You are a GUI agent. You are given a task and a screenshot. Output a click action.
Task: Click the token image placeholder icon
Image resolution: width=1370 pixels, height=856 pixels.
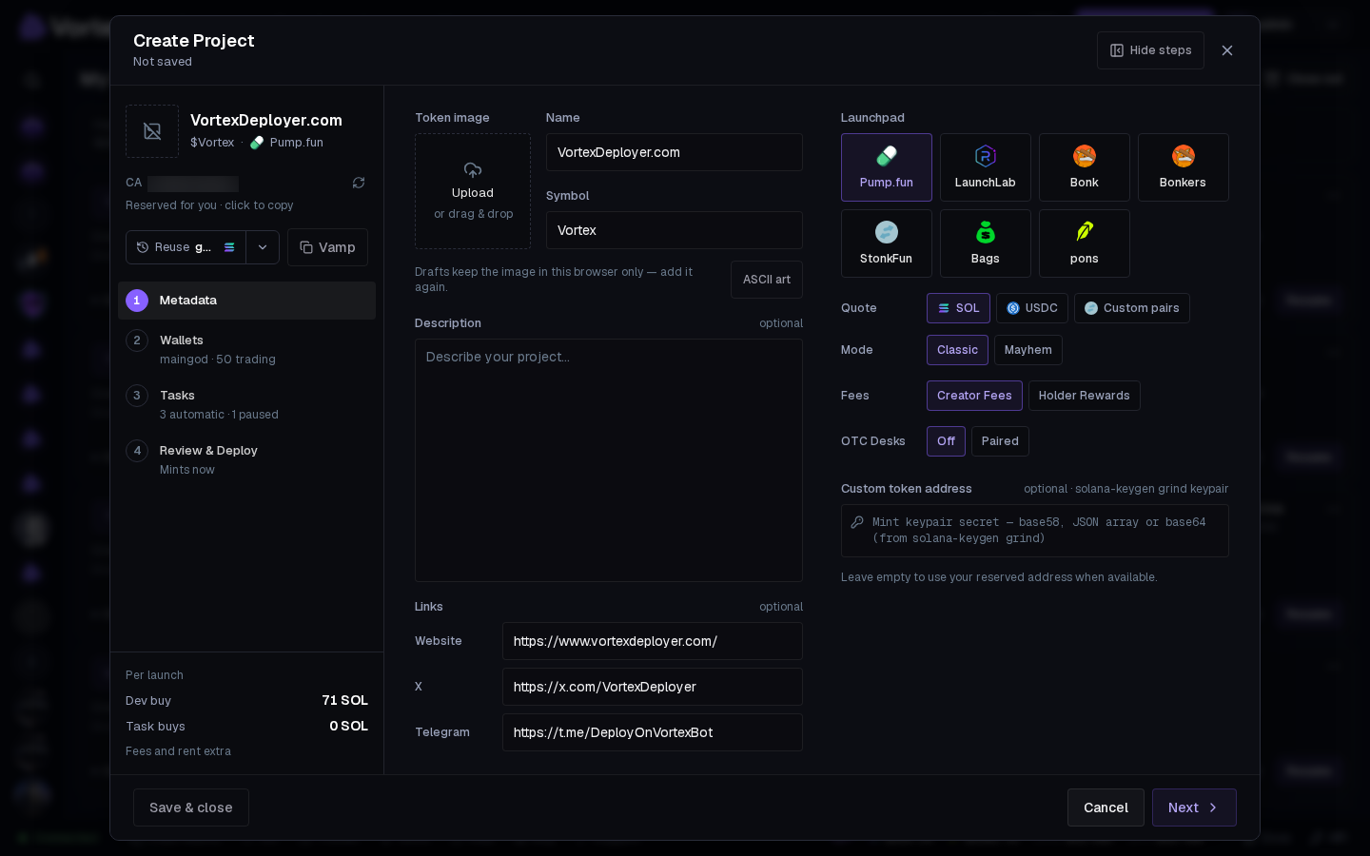pyautogui.click(x=152, y=131)
